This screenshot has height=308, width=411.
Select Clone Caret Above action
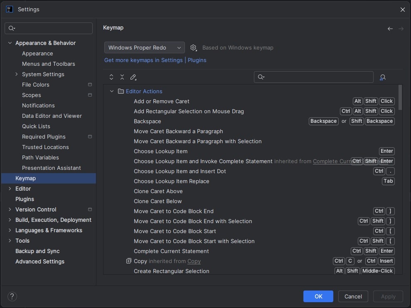pos(158,191)
